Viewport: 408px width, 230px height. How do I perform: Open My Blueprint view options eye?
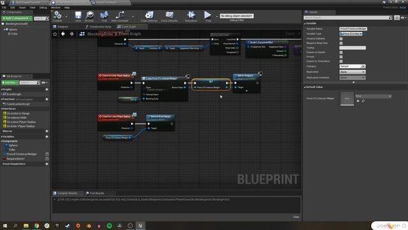tap(44, 82)
